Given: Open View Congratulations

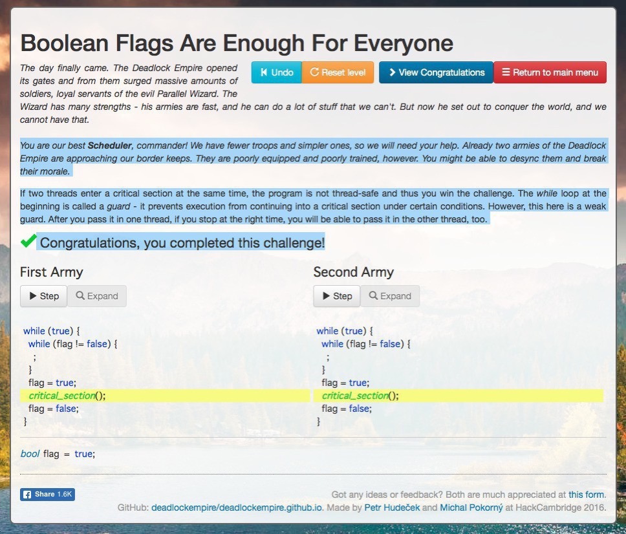Looking at the screenshot, I should [x=437, y=72].
